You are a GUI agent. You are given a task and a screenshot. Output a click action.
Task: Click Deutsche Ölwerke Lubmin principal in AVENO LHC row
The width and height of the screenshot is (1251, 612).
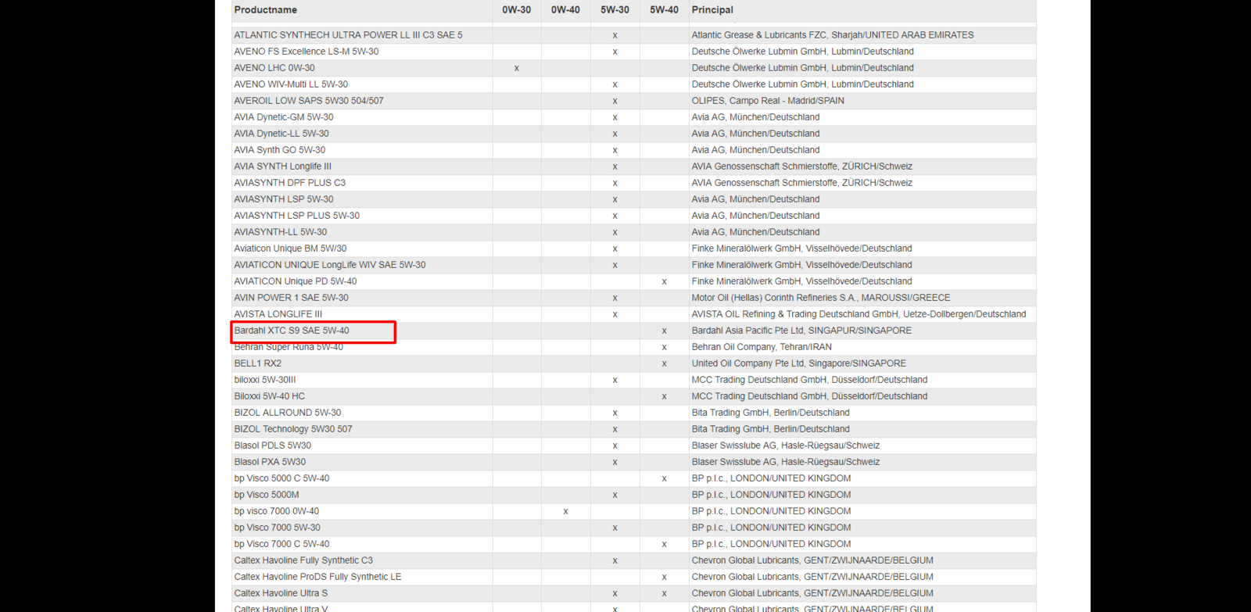tap(802, 68)
